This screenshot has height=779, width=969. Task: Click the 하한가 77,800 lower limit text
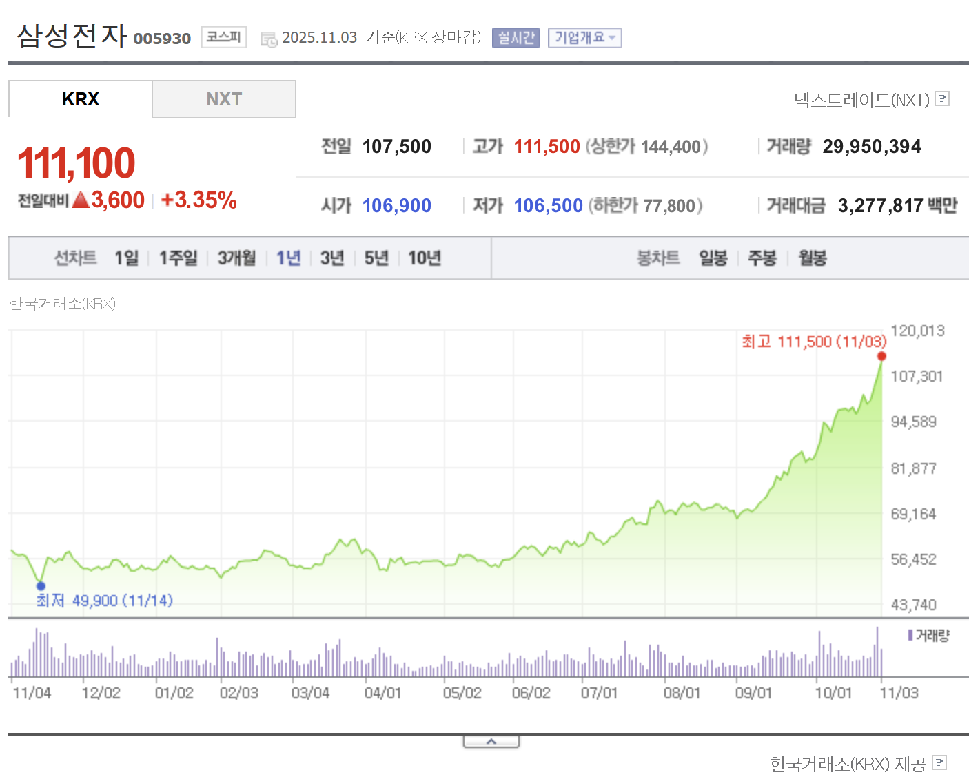645,206
